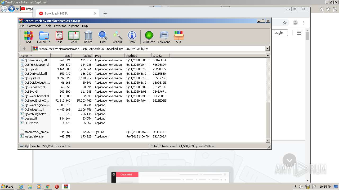This screenshot has width=339, height=190.
Task: Open Internet Explorer from the taskbar
Action: coord(21,186)
